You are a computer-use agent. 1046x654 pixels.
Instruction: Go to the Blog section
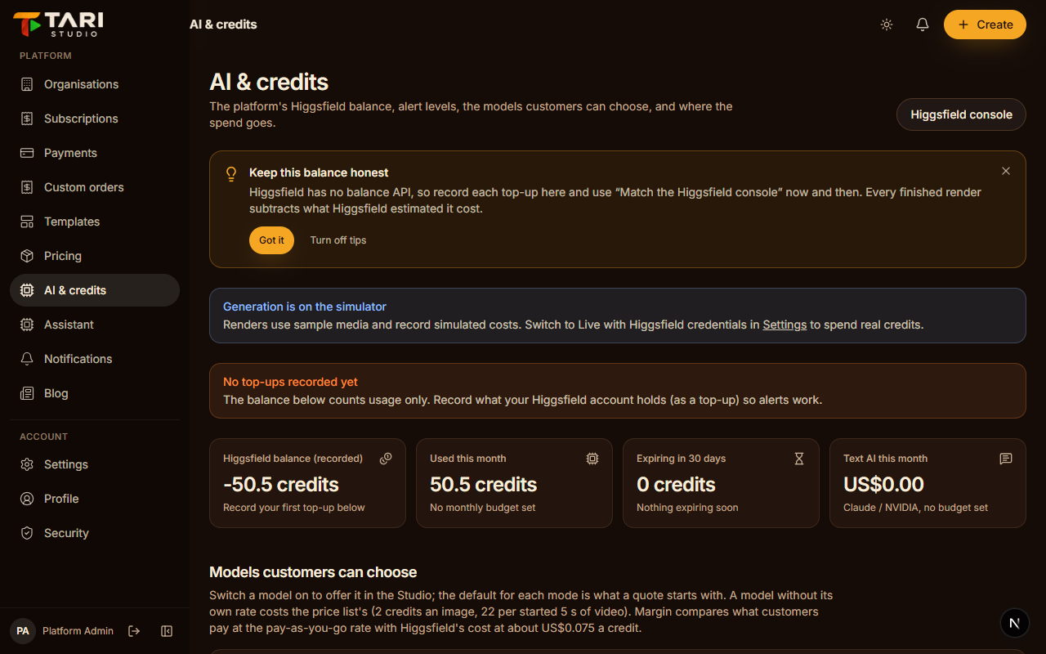(95, 393)
